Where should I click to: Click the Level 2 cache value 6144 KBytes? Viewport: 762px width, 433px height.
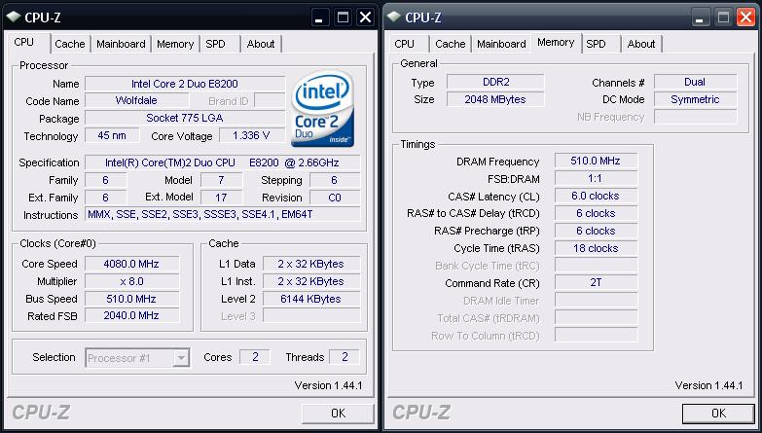click(x=311, y=299)
